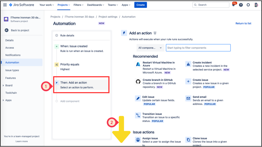Open Access in project settings sidebar

pos(9,48)
